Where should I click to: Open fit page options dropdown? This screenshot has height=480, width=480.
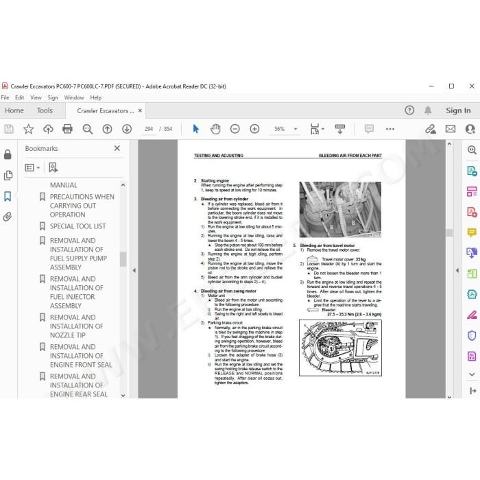pyautogui.click(x=317, y=129)
